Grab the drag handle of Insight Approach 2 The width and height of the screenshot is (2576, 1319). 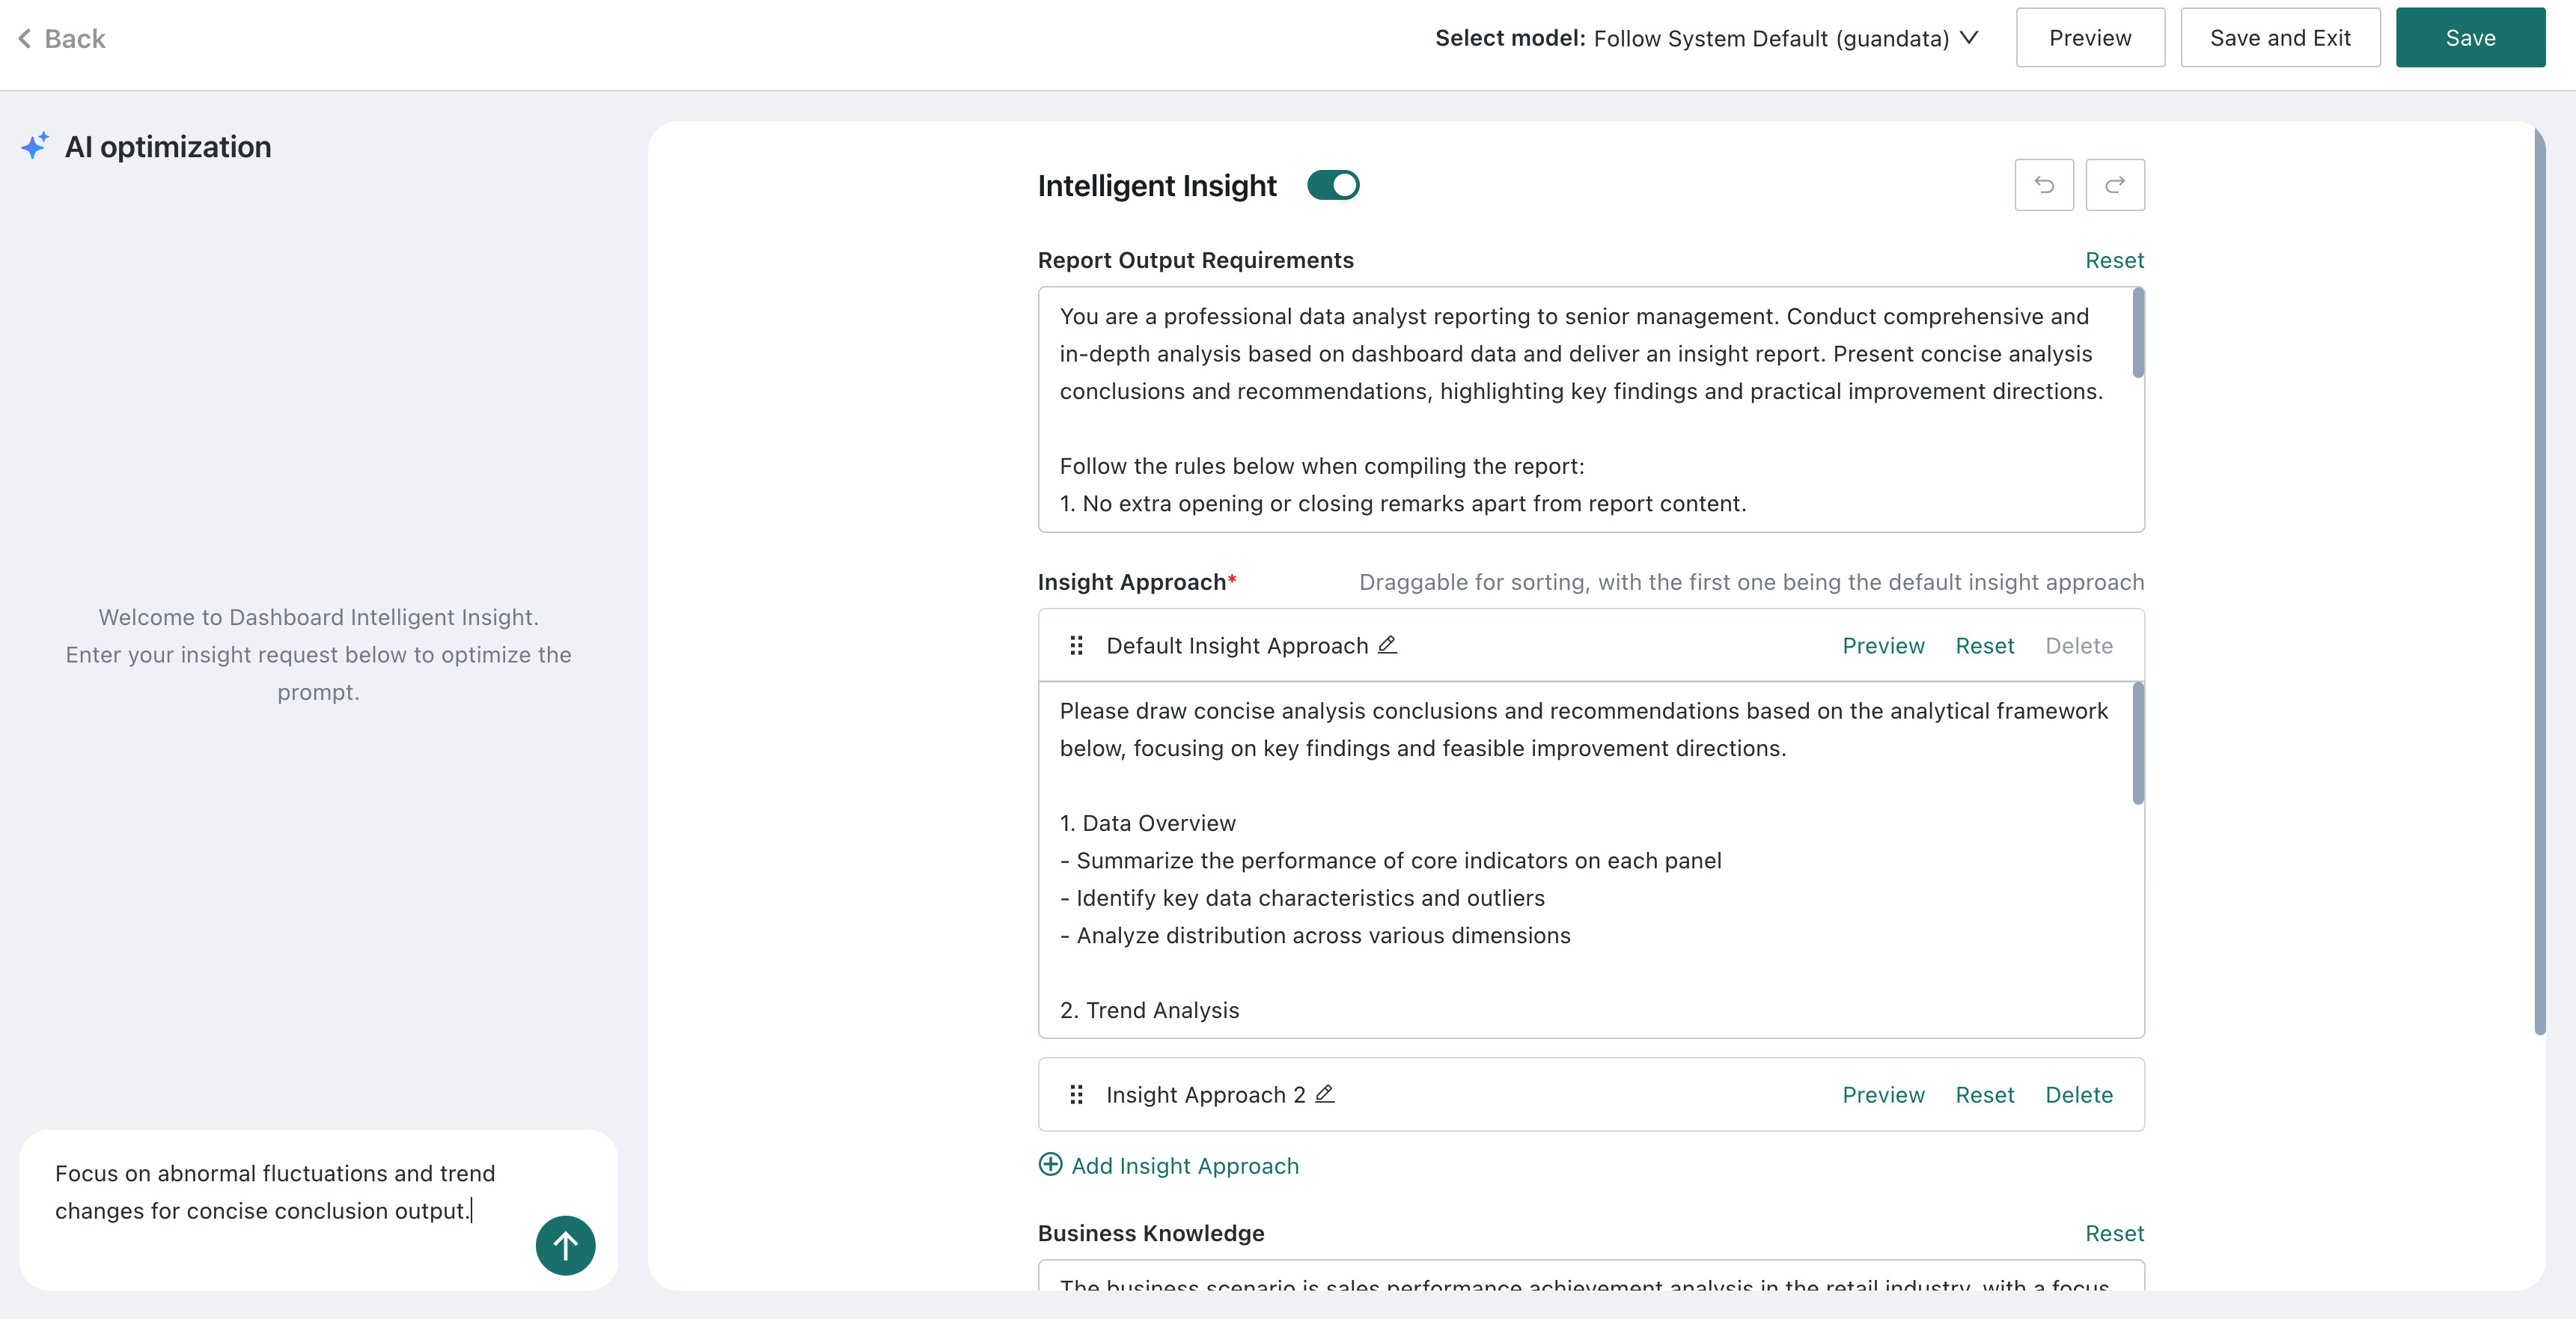pyautogui.click(x=1076, y=1095)
